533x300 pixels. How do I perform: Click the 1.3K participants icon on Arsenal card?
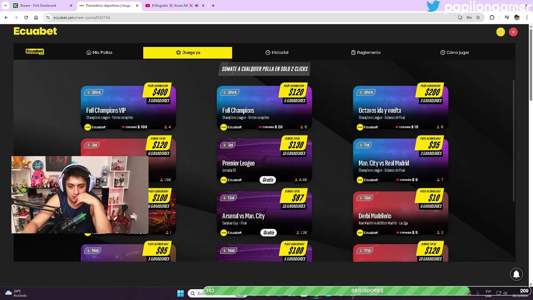pos(301,232)
